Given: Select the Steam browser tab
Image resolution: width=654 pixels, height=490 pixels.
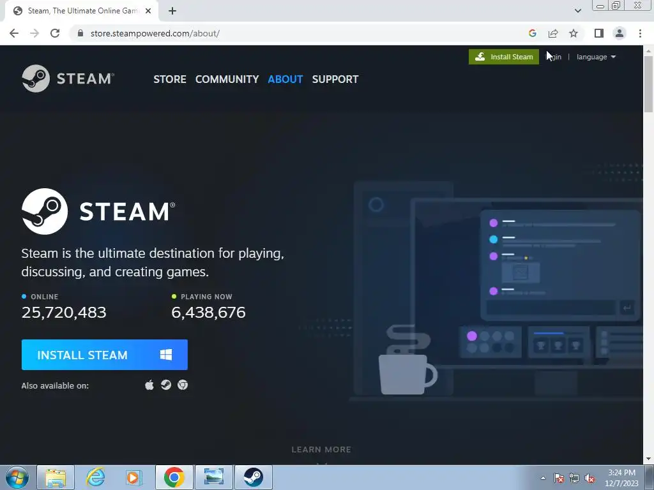Looking at the screenshot, I should click(x=81, y=11).
